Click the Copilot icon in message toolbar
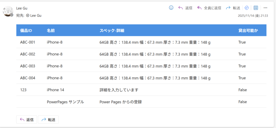This screenshot has height=128, width=276. coord(247,8)
